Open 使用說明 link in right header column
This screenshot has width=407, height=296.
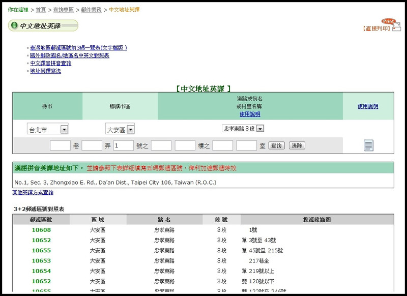368,106
